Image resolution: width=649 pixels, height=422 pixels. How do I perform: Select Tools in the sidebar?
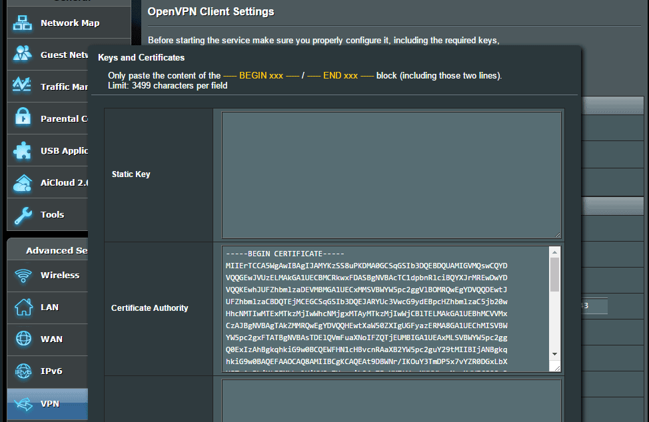click(47, 214)
